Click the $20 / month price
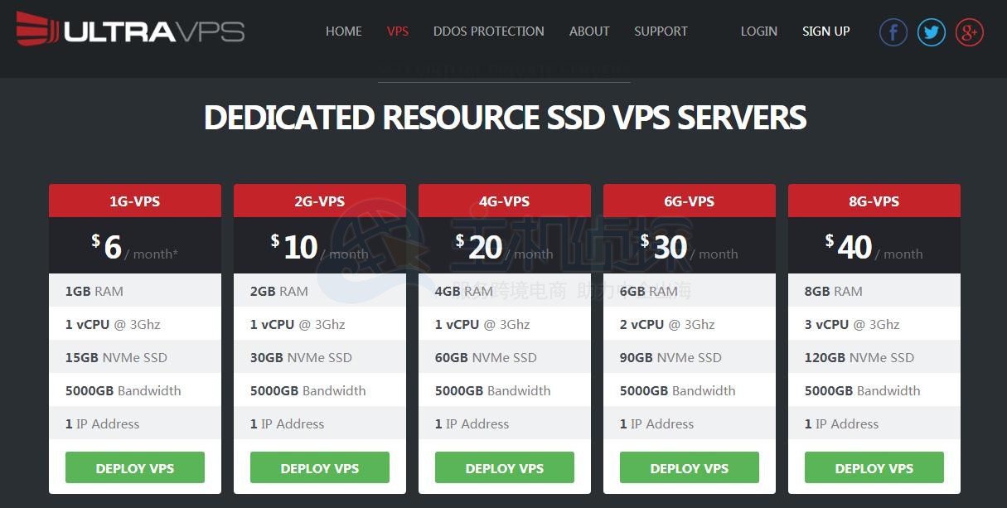Viewport: 1007px width, 508px height. coord(505,247)
